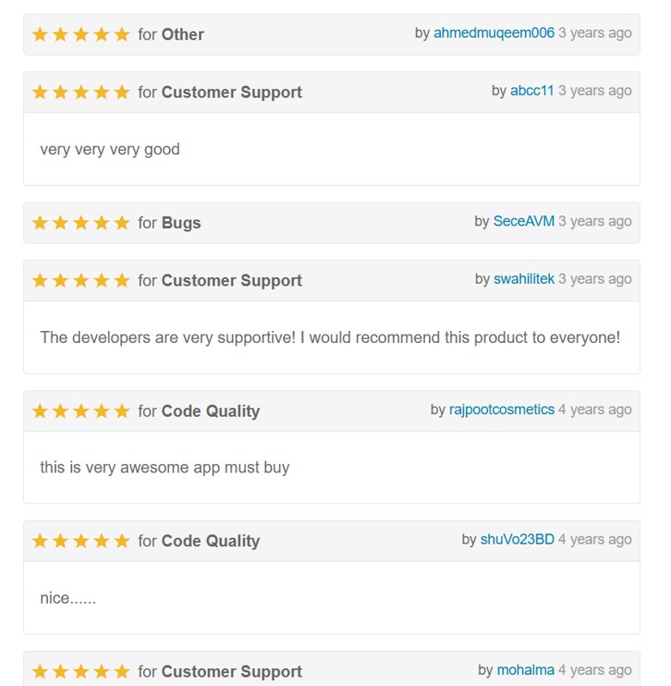
Task: Click the 'Bugs' category label
Action: [181, 223]
